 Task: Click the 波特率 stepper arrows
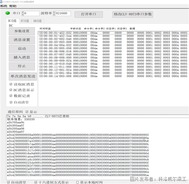(54, 13)
